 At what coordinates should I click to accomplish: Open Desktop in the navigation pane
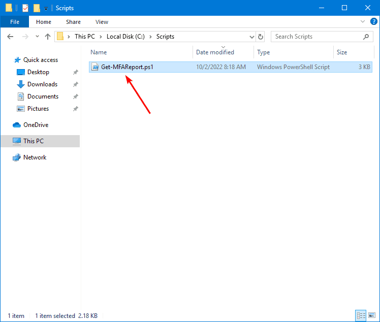pyautogui.click(x=38, y=72)
